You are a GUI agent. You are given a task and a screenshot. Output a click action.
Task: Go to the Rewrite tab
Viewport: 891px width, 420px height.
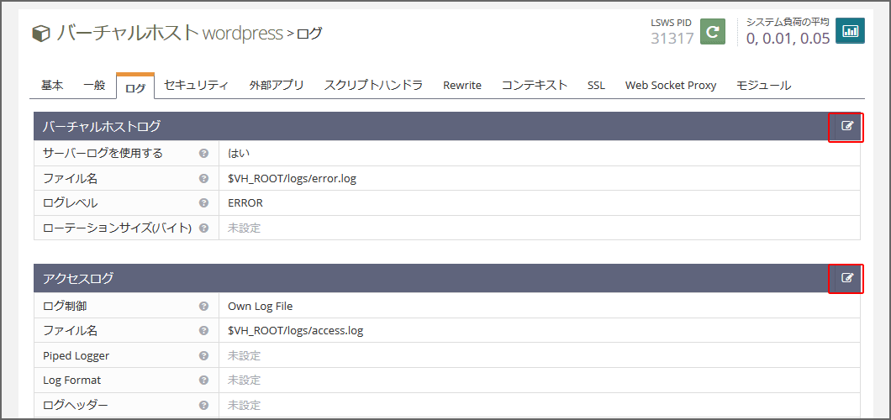(462, 86)
